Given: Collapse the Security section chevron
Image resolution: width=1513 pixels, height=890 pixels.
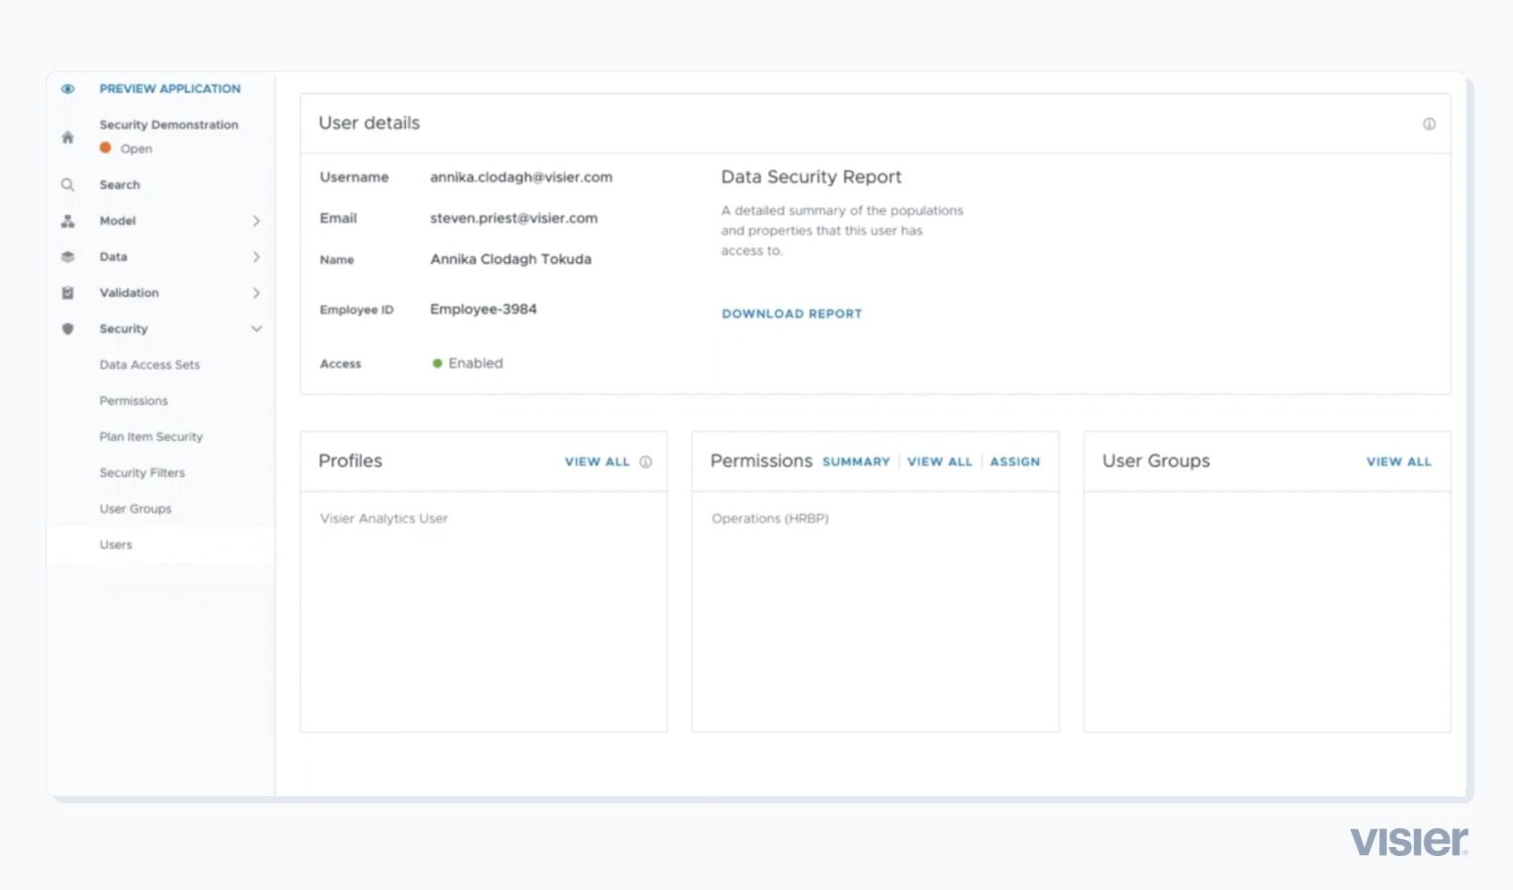Looking at the screenshot, I should pyautogui.click(x=257, y=328).
